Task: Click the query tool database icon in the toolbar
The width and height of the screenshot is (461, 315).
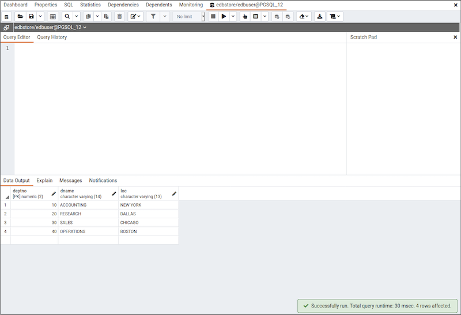Action: (x=6, y=17)
